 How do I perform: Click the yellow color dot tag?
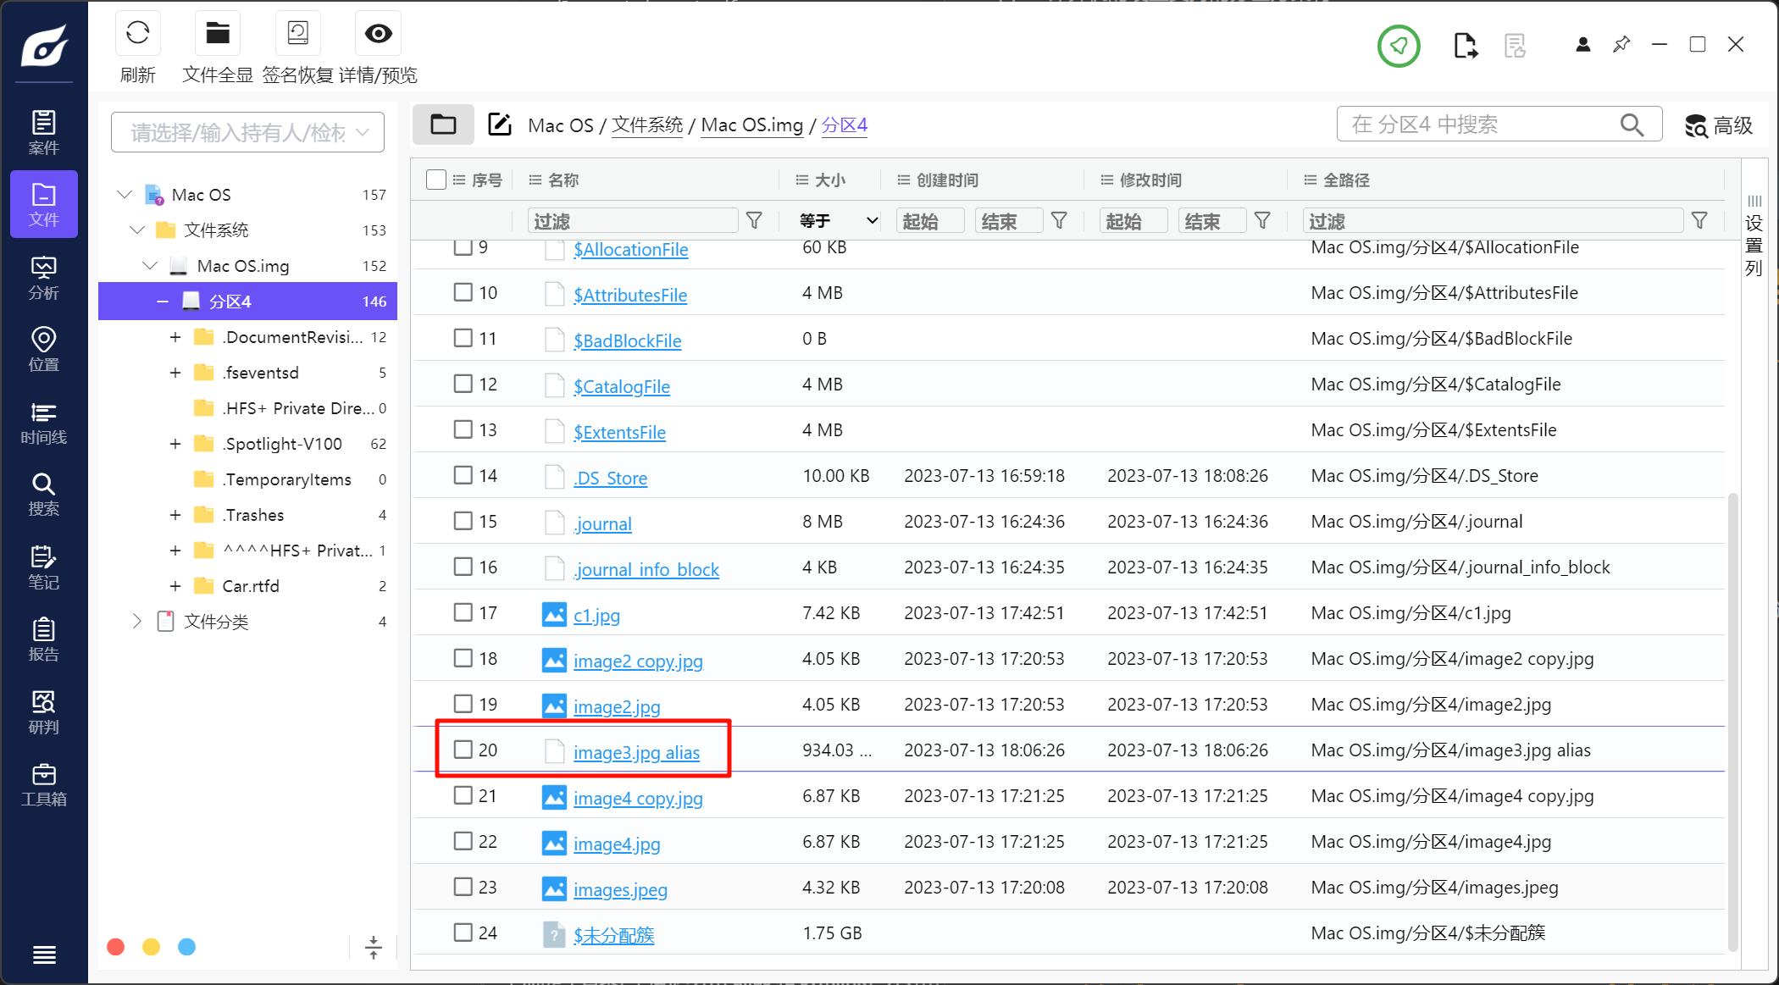pos(151,947)
